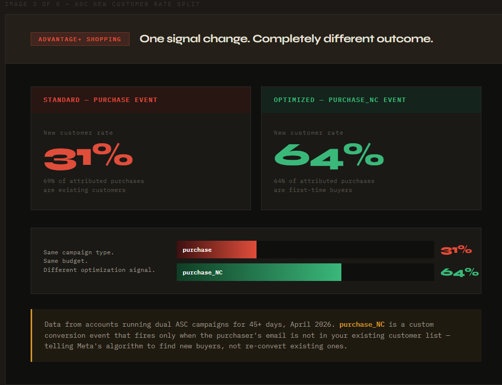The height and width of the screenshot is (385, 502).
Task: Click "Same budget." line
Action: pyautogui.click(x=66, y=261)
